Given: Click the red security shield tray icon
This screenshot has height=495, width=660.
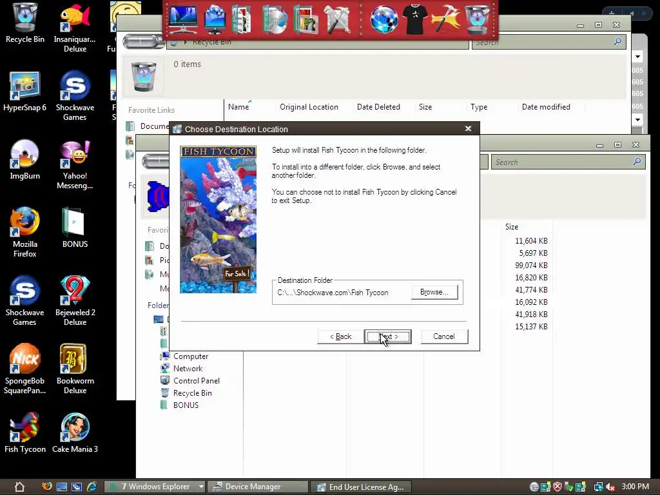Looking at the screenshot, I should coord(558,487).
